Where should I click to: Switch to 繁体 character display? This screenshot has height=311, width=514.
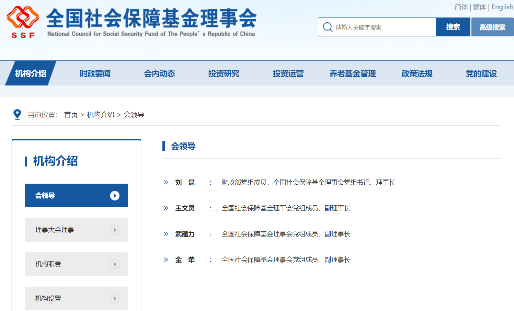click(479, 7)
